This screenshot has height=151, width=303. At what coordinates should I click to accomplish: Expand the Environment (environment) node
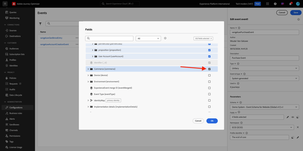click(x=88, y=82)
